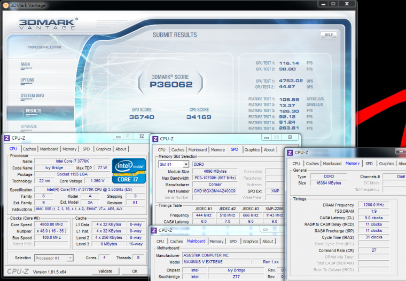Open the Processor #1 selection dropdown

coord(52,258)
